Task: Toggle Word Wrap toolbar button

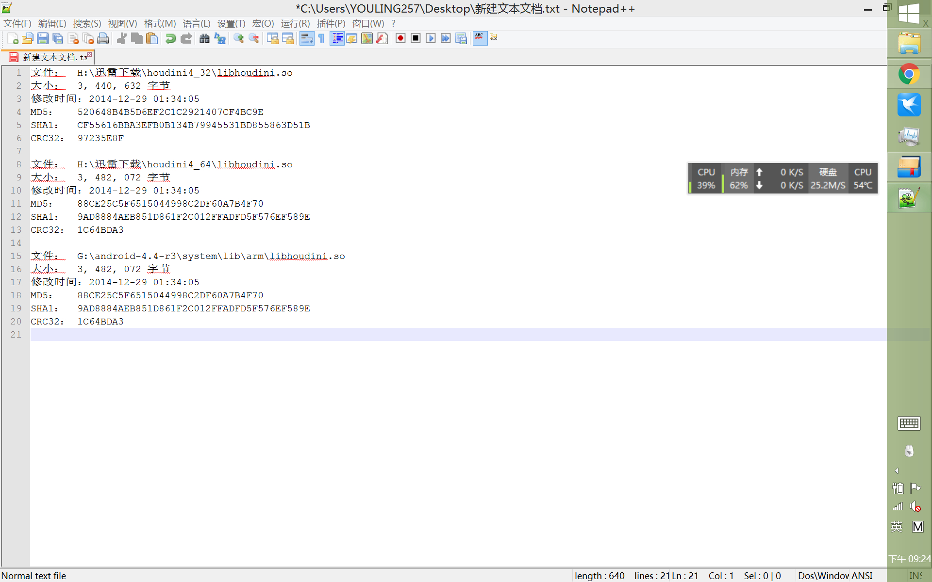Action: coord(307,38)
